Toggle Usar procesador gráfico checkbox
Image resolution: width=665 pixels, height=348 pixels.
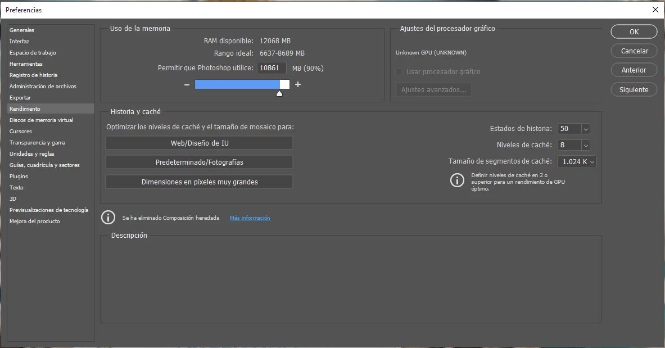click(x=399, y=72)
